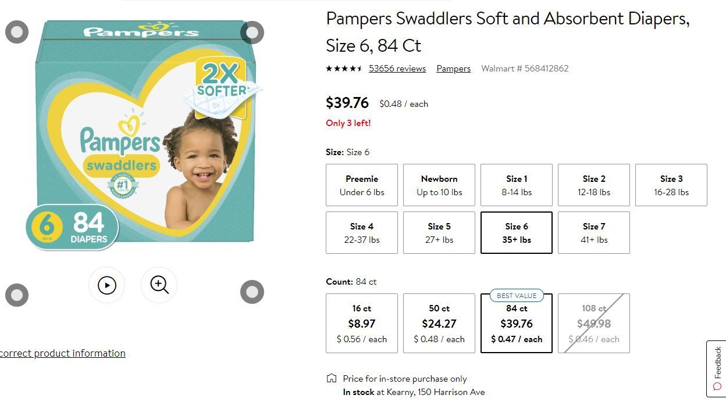Pick the 16 ct $8.97 count option
This screenshot has height=402, width=726.
click(362, 323)
